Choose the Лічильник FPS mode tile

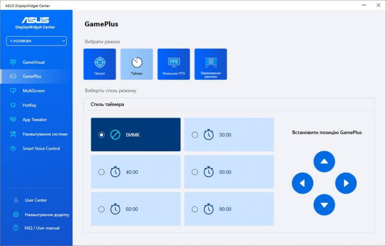(x=174, y=64)
